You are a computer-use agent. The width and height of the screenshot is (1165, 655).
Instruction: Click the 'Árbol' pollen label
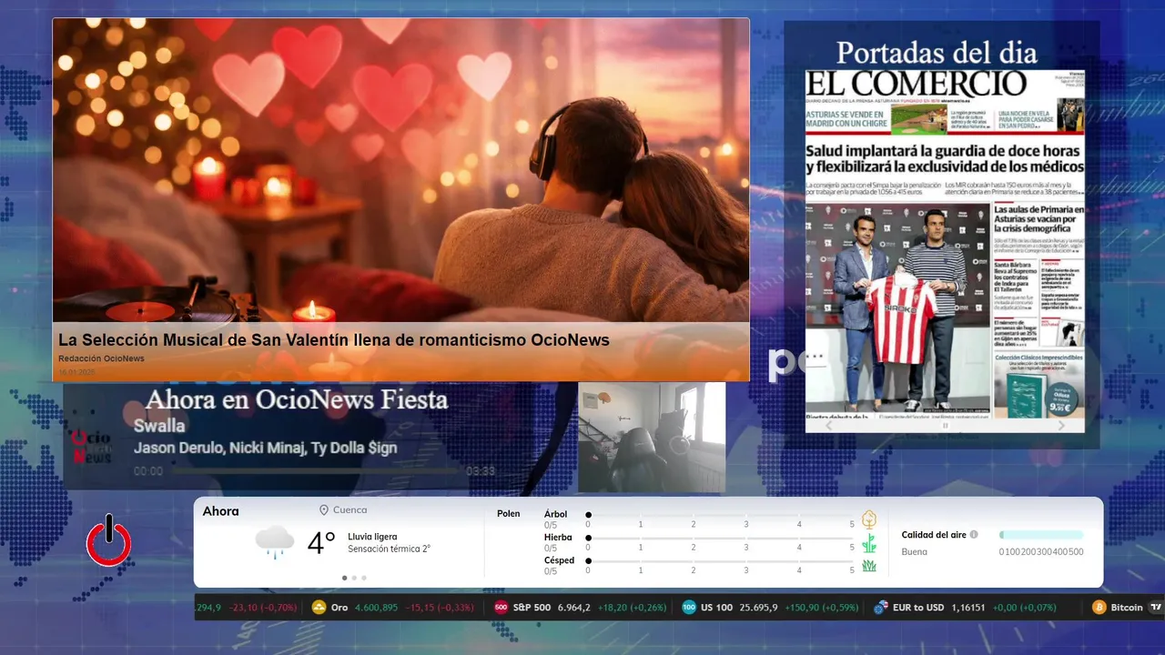[x=555, y=514]
